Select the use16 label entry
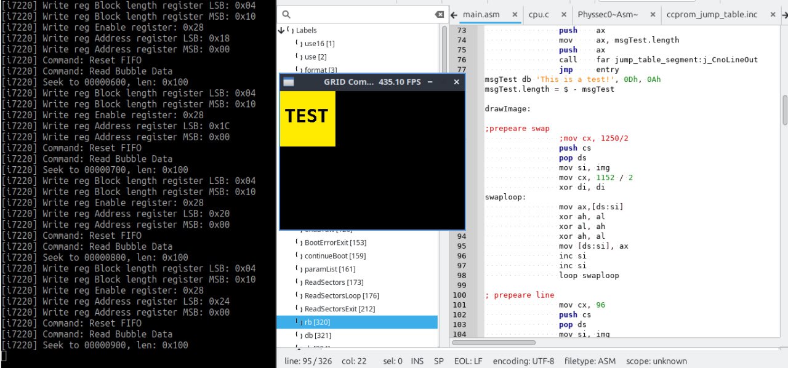The height and width of the screenshot is (368, 788). (x=320, y=44)
